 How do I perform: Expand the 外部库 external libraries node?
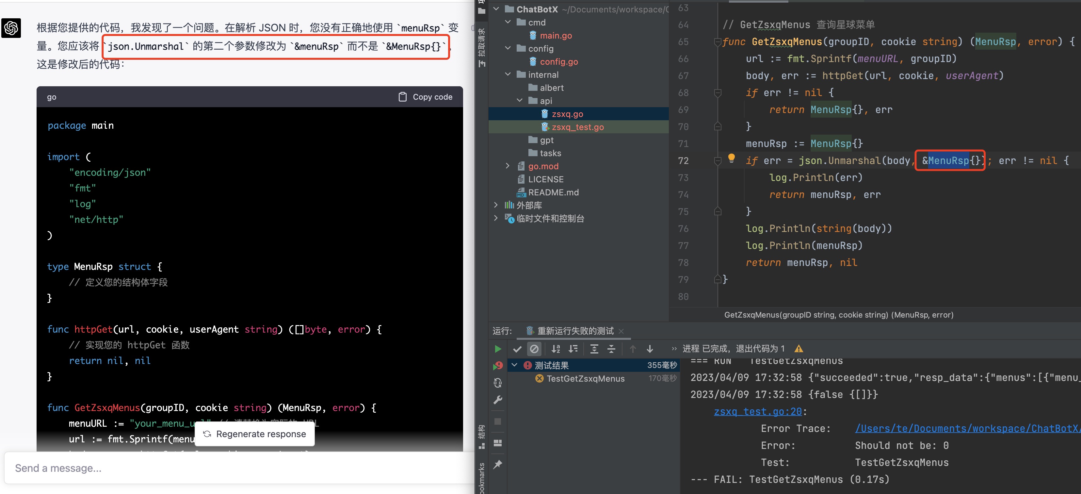(x=496, y=205)
